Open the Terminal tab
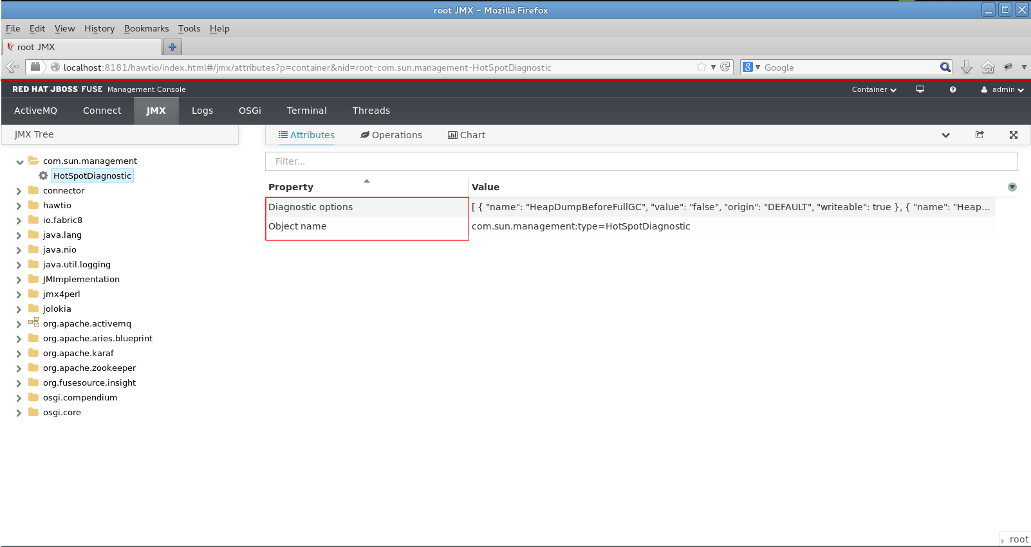This screenshot has width=1031, height=547. pyautogui.click(x=306, y=111)
